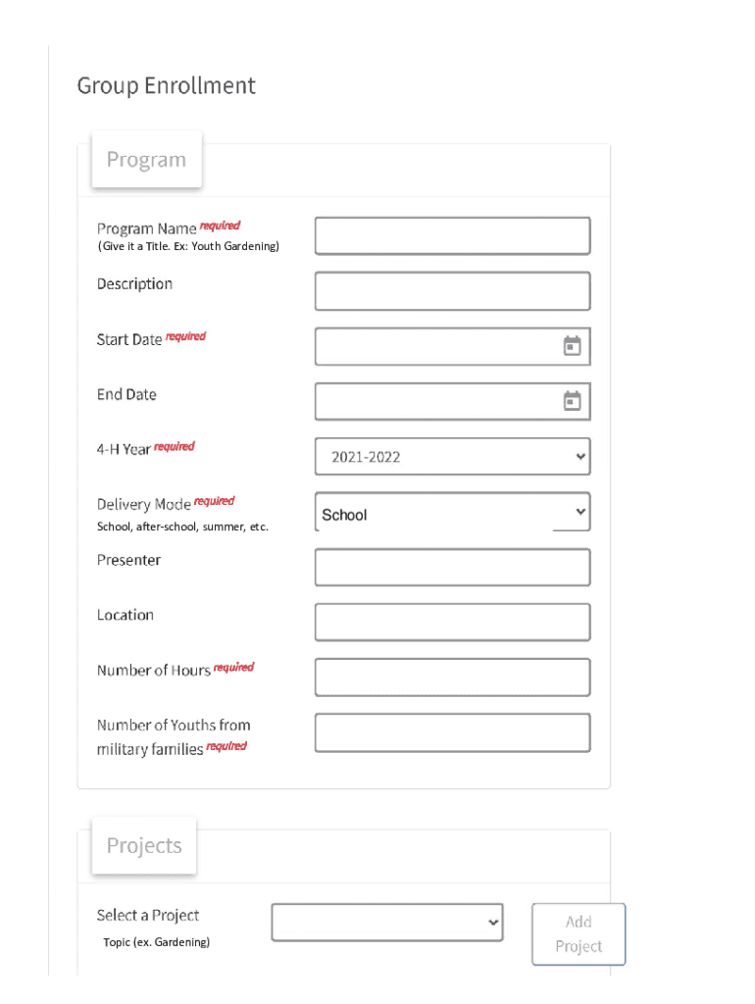Focus the Location text box
The image size is (755, 1004).
pos(452,623)
